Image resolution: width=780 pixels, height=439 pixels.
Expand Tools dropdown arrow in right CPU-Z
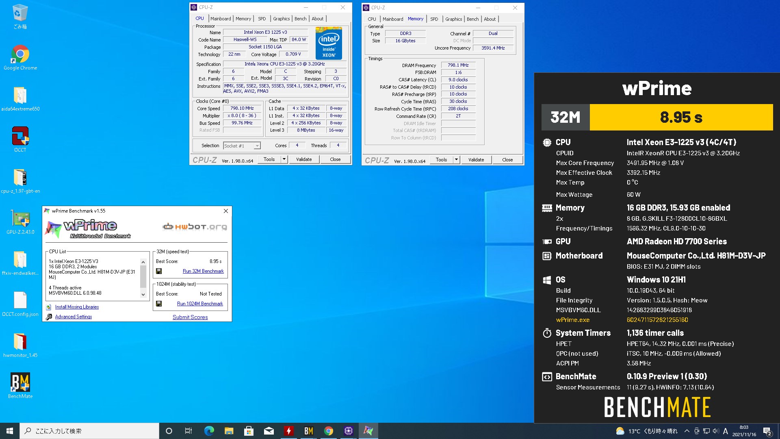coord(457,160)
